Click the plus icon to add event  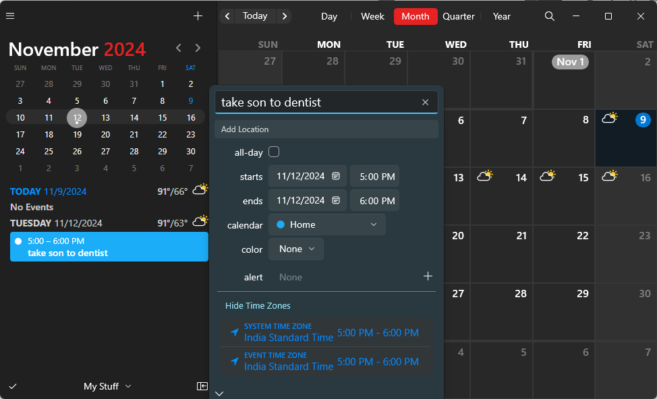point(198,16)
